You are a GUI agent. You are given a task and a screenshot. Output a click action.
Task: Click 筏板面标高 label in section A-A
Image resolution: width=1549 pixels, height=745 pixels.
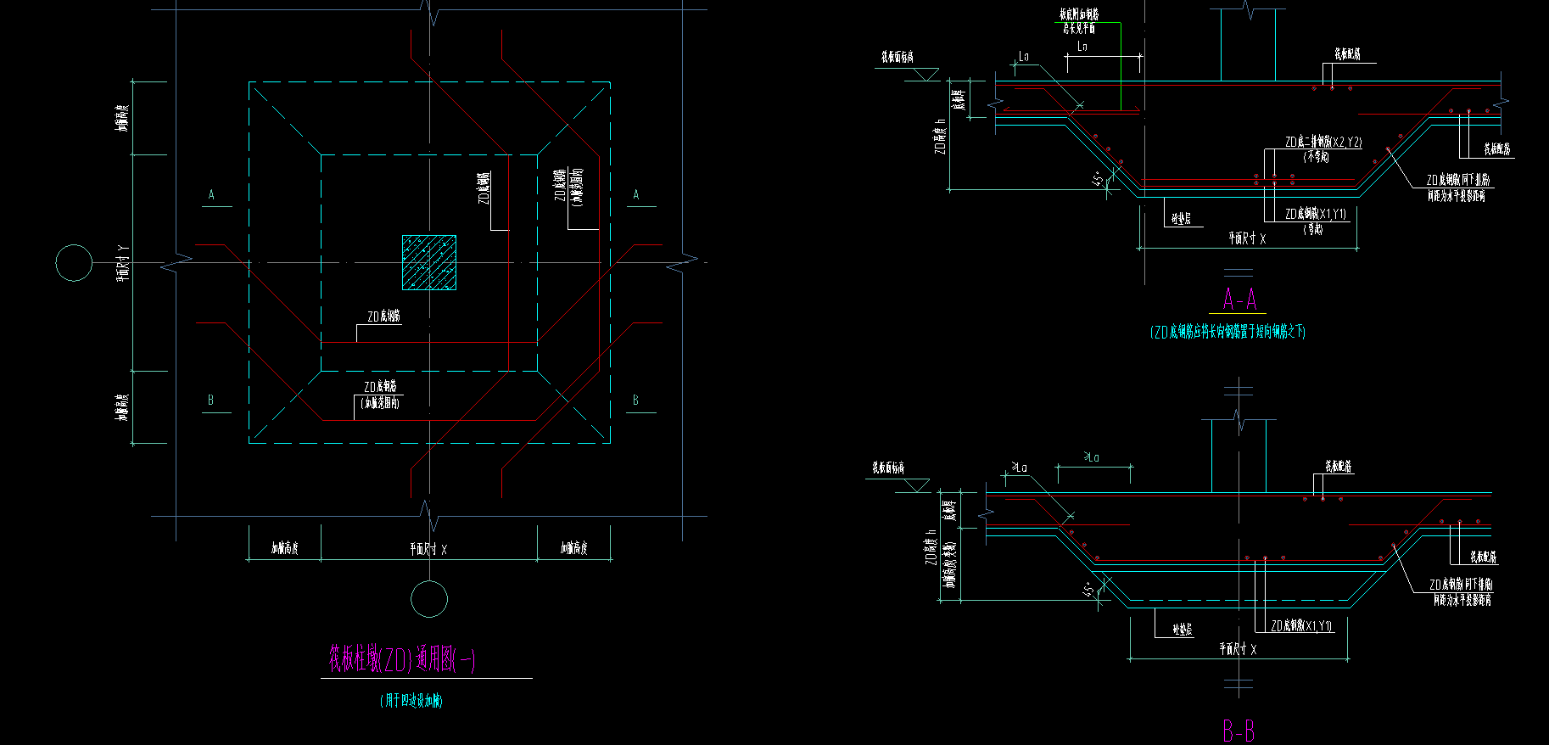(898, 57)
